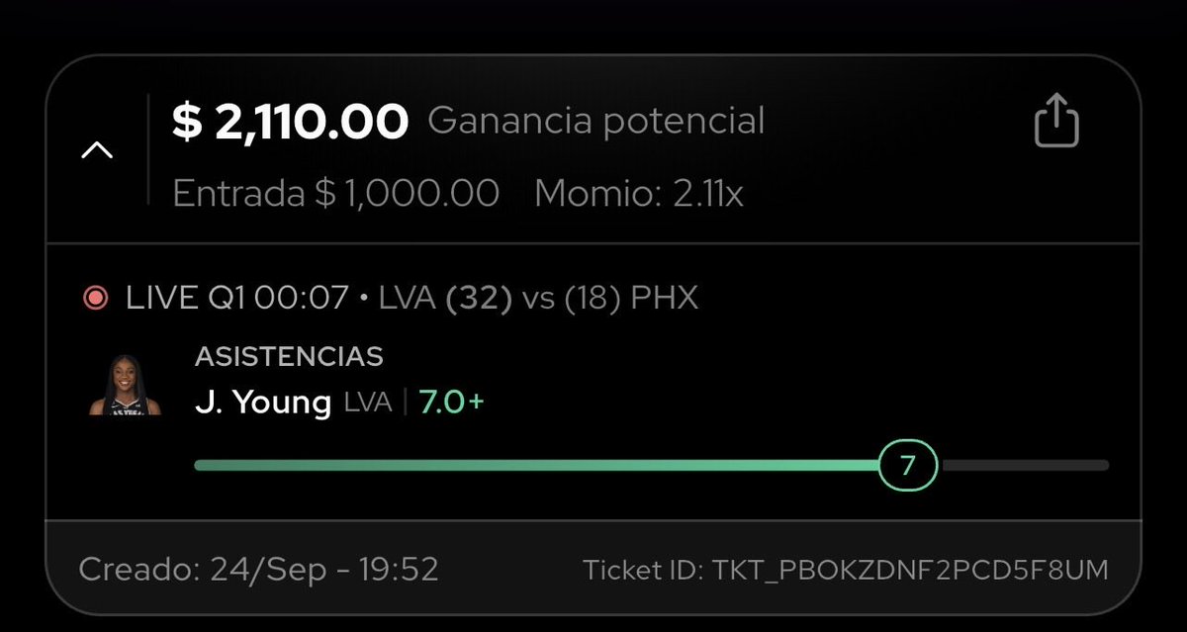Tap the Momio: 2.11x odds value
Viewport: 1187px width, 632px height.
pyautogui.click(x=639, y=194)
